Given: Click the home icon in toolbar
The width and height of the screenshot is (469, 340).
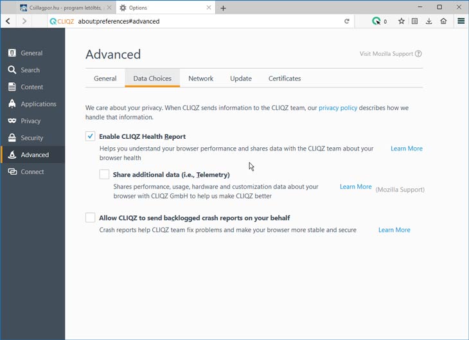Looking at the screenshot, I should (x=443, y=21).
